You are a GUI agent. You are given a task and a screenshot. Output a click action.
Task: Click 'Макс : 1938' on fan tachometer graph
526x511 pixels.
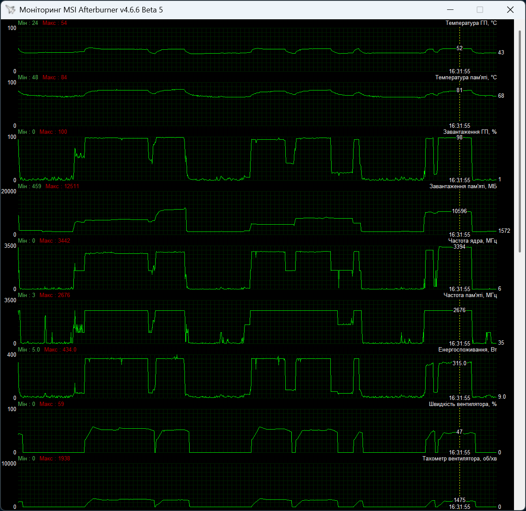click(x=54, y=458)
